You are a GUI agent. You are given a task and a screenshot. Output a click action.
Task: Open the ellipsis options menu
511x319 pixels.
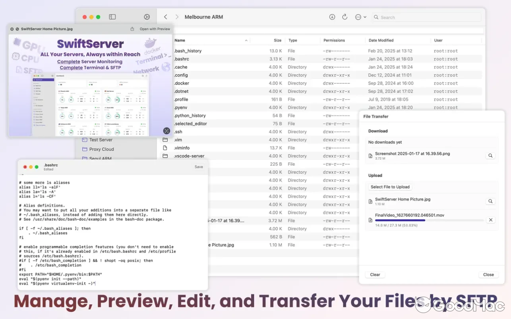[357, 17]
